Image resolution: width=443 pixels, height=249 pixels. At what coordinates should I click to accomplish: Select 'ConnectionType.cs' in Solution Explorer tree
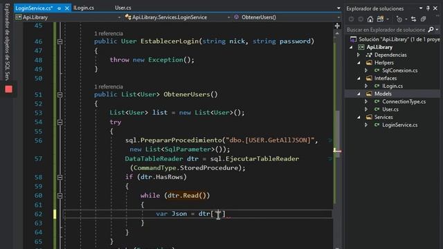404,102
